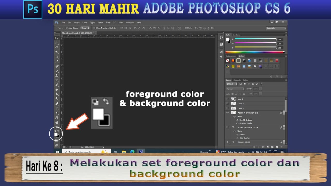Select the Eraser tool

click(x=57, y=85)
